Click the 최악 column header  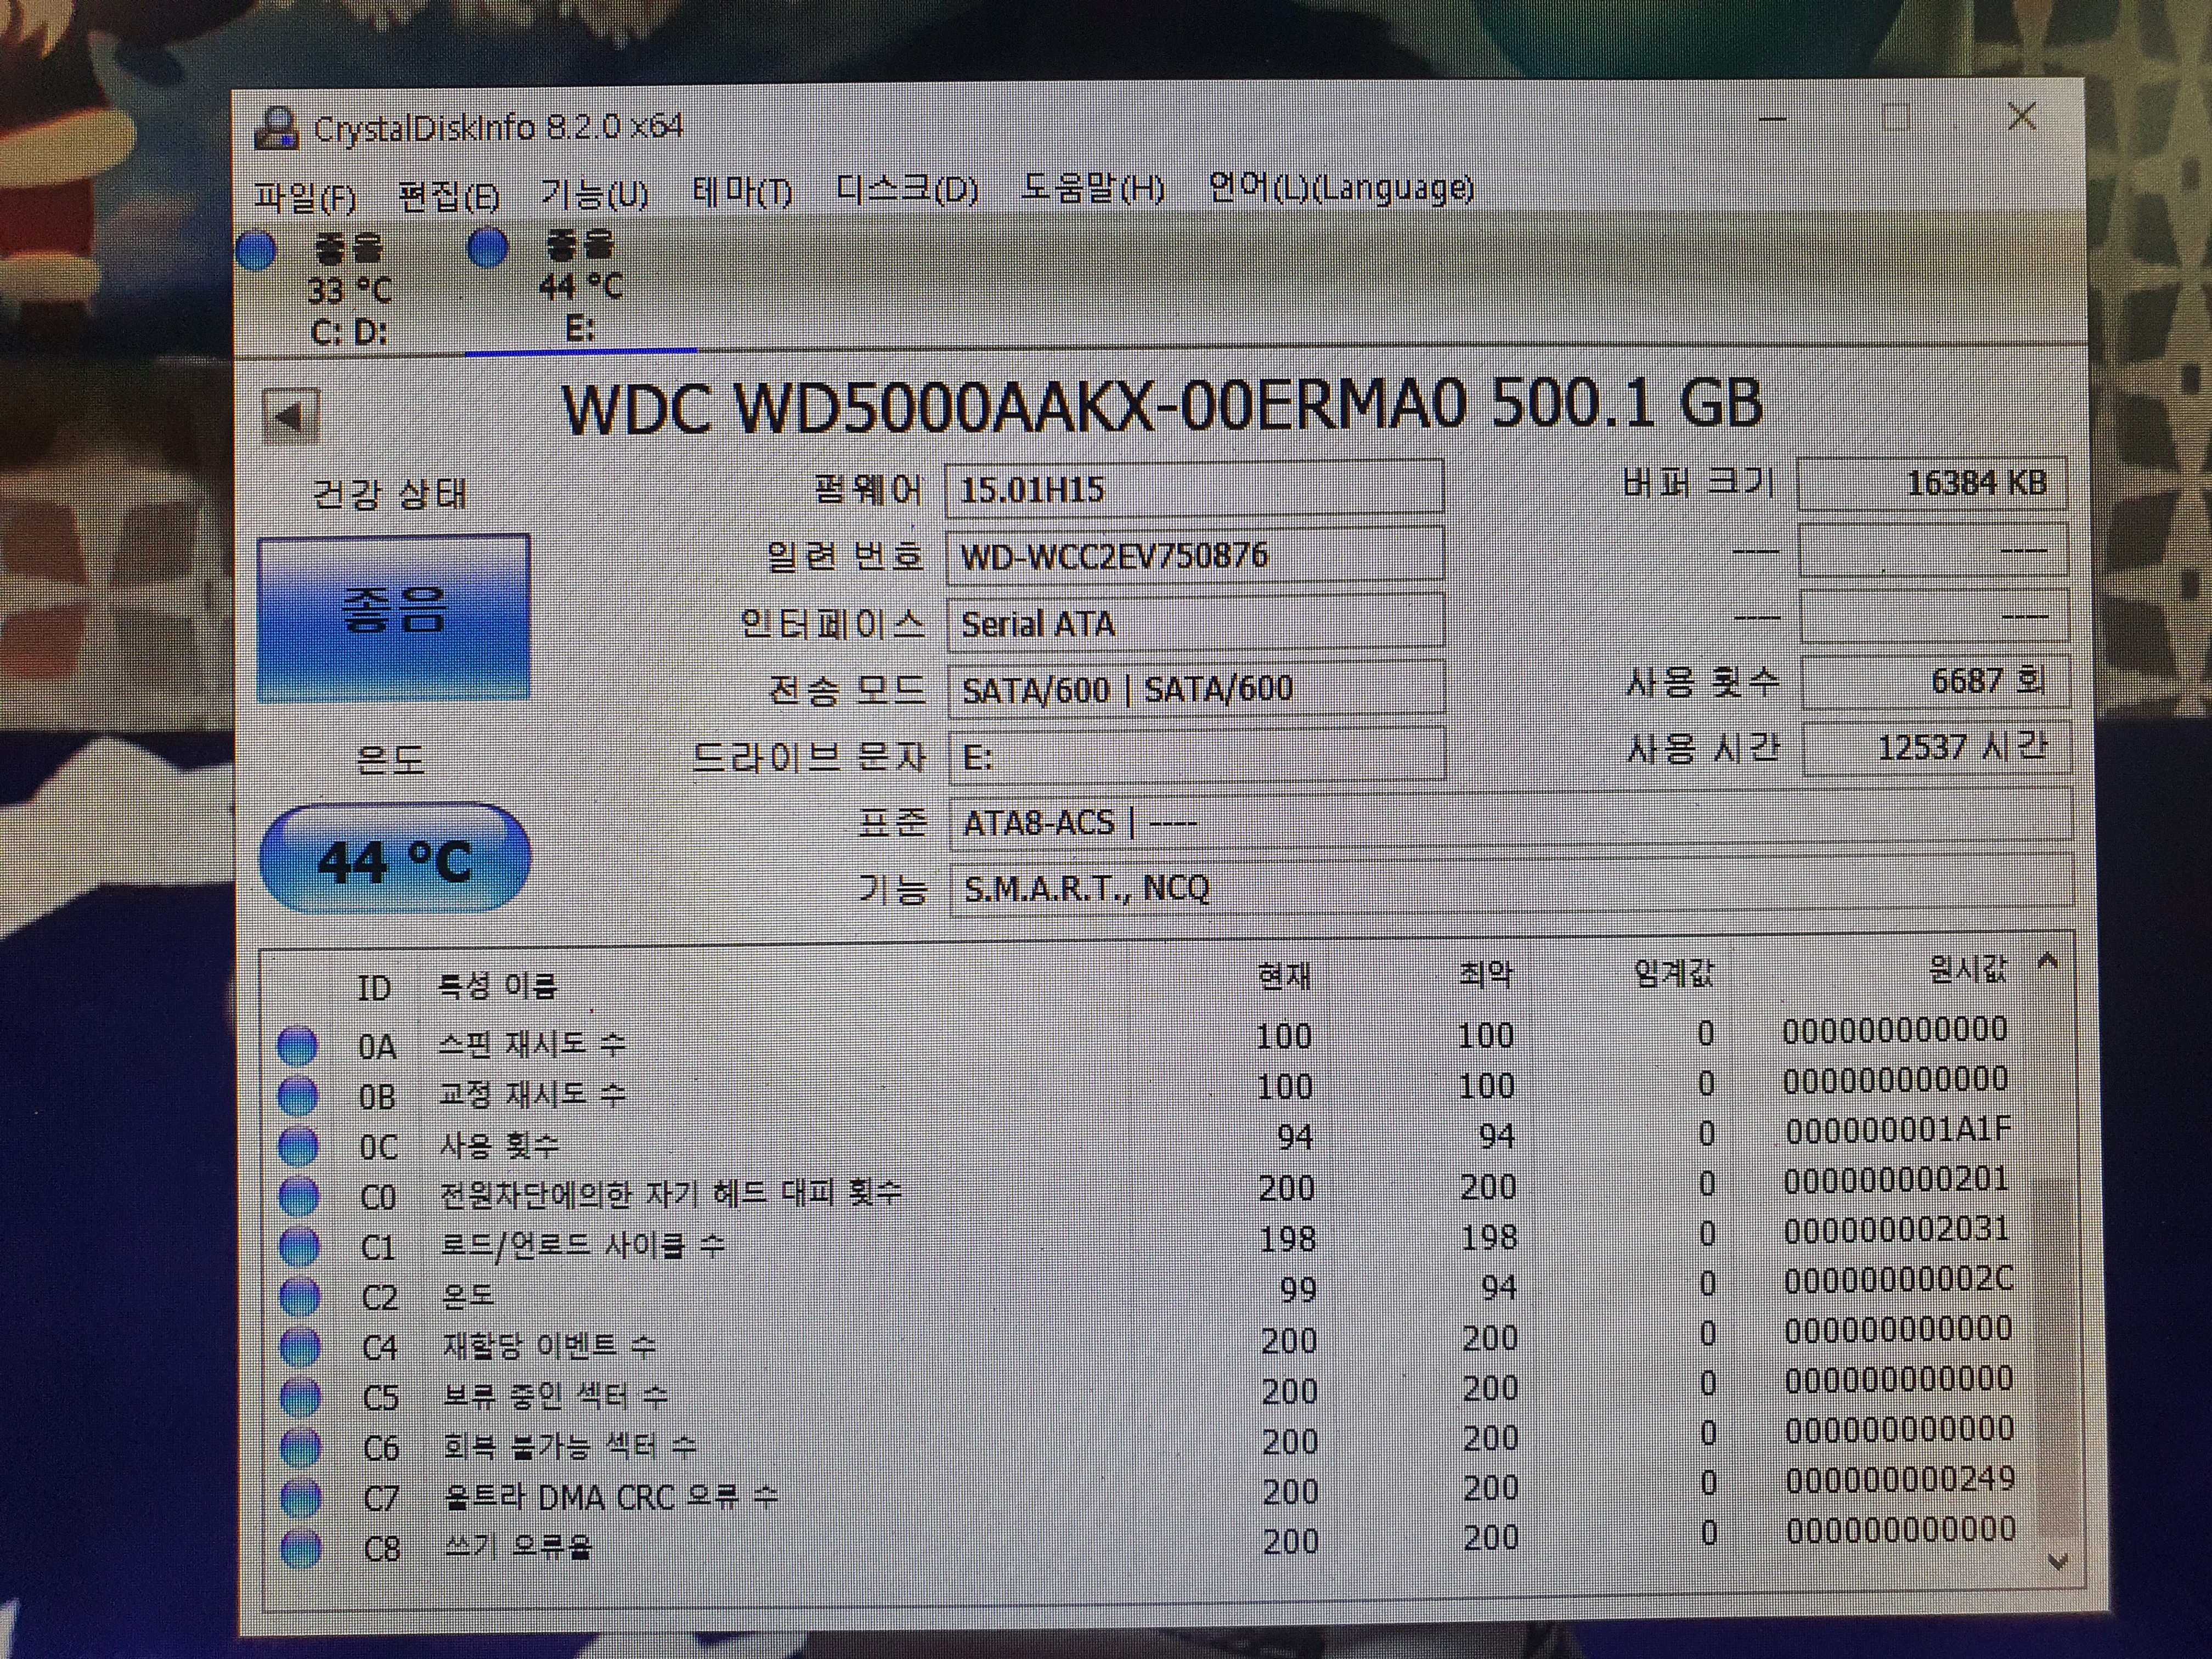coord(1487,973)
